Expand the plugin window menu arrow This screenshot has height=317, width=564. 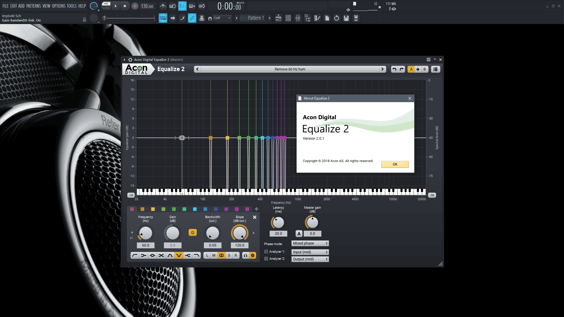coord(125,60)
